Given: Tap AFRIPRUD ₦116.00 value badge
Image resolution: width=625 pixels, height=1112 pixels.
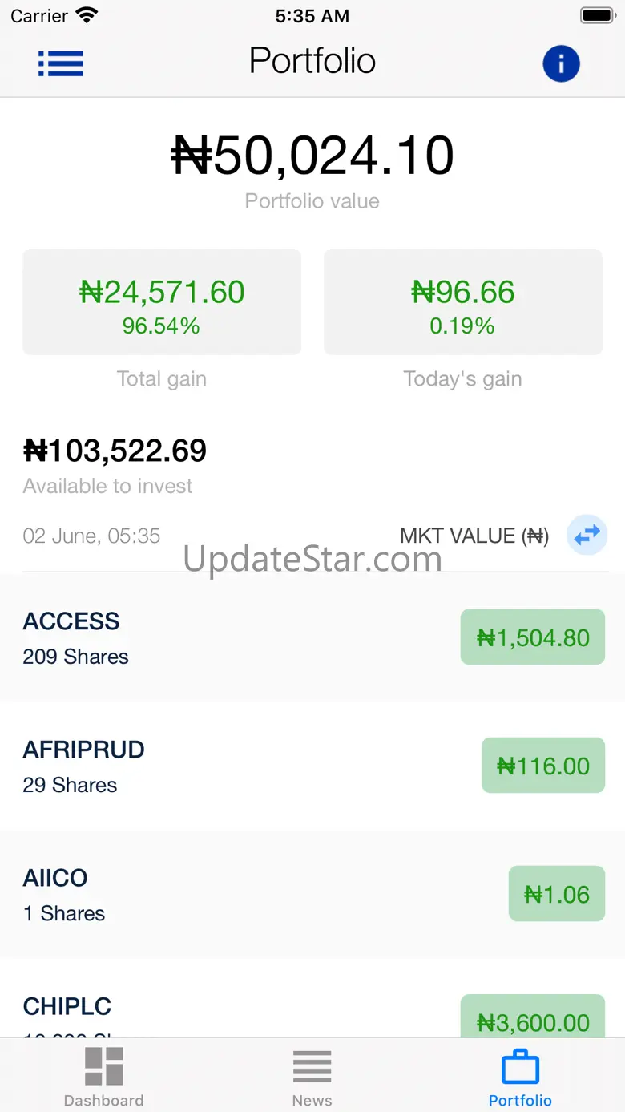Looking at the screenshot, I should pyautogui.click(x=542, y=766).
